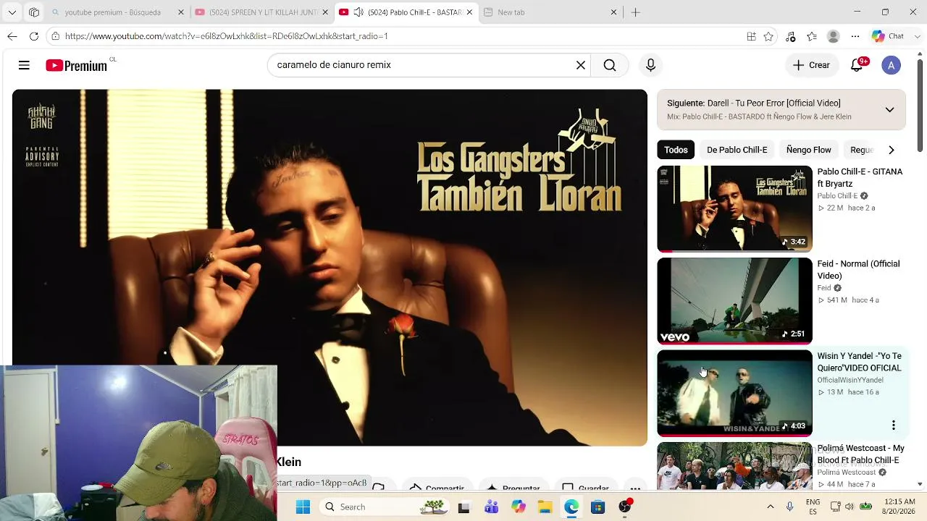Filter by the De Pablo Chill-E chip
The height and width of the screenshot is (521, 927).
click(737, 150)
